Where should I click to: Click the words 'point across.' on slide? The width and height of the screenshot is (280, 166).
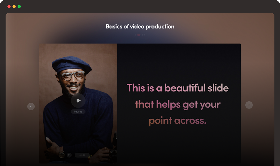[x=177, y=121]
